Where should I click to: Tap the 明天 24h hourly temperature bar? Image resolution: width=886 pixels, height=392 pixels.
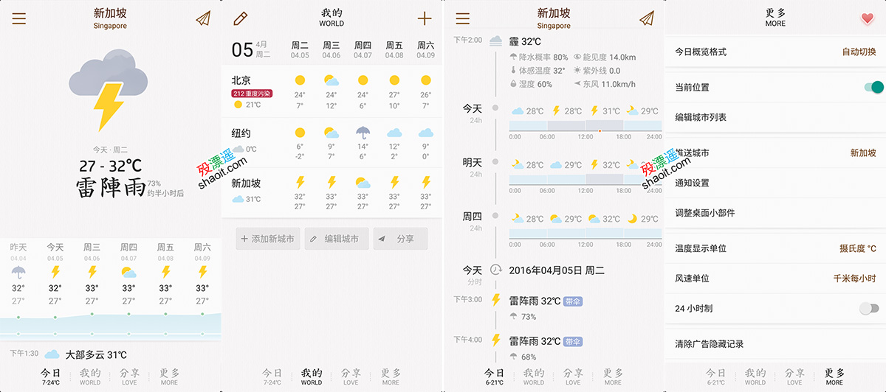pyautogui.click(x=585, y=180)
